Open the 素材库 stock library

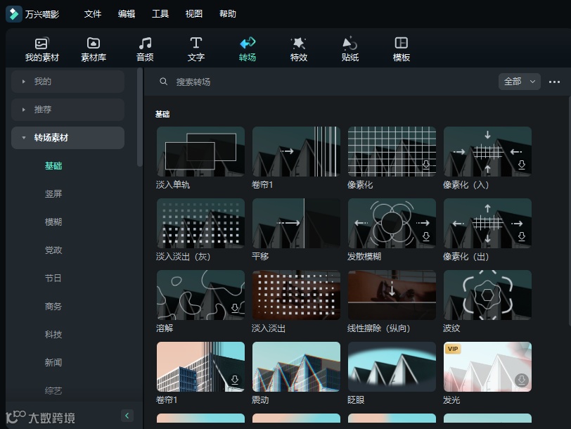point(94,49)
